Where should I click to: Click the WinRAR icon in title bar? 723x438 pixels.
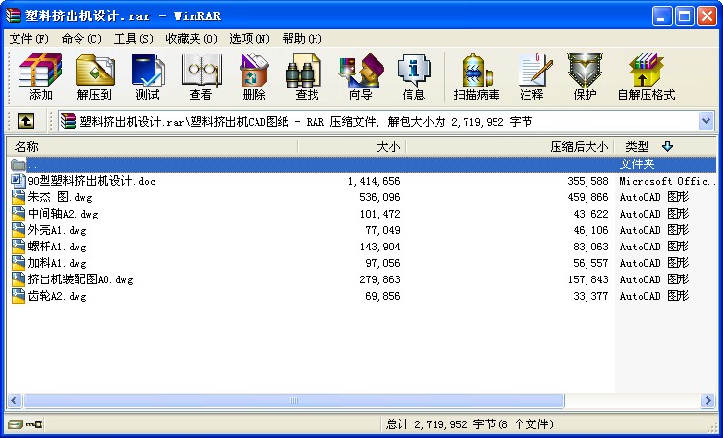14,15
